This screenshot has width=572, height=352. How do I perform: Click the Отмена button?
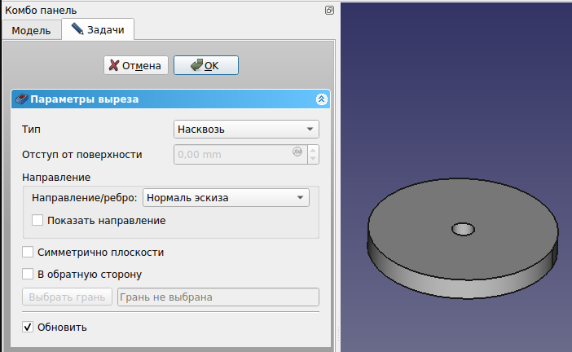[136, 65]
